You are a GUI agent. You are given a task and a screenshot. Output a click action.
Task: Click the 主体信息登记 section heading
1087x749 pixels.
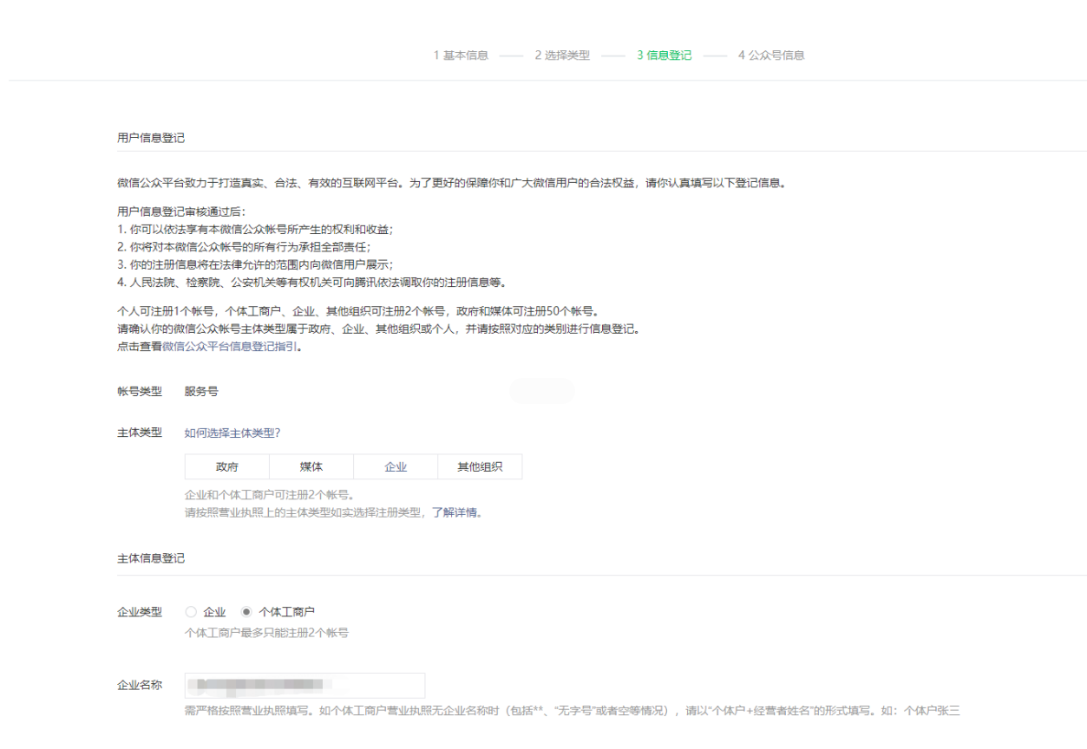point(151,558)
